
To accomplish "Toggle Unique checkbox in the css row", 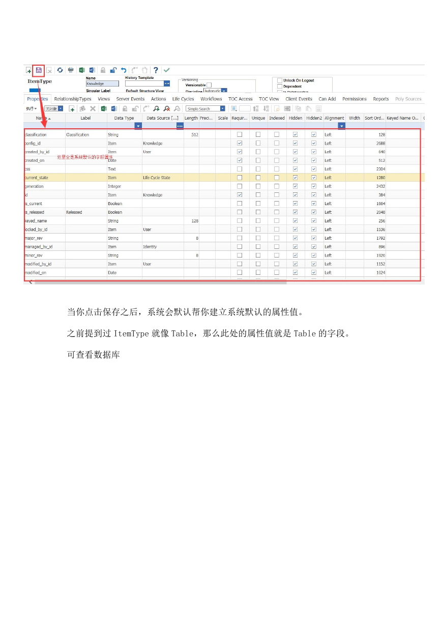I will pyautogui.click(x=258, y=169).
